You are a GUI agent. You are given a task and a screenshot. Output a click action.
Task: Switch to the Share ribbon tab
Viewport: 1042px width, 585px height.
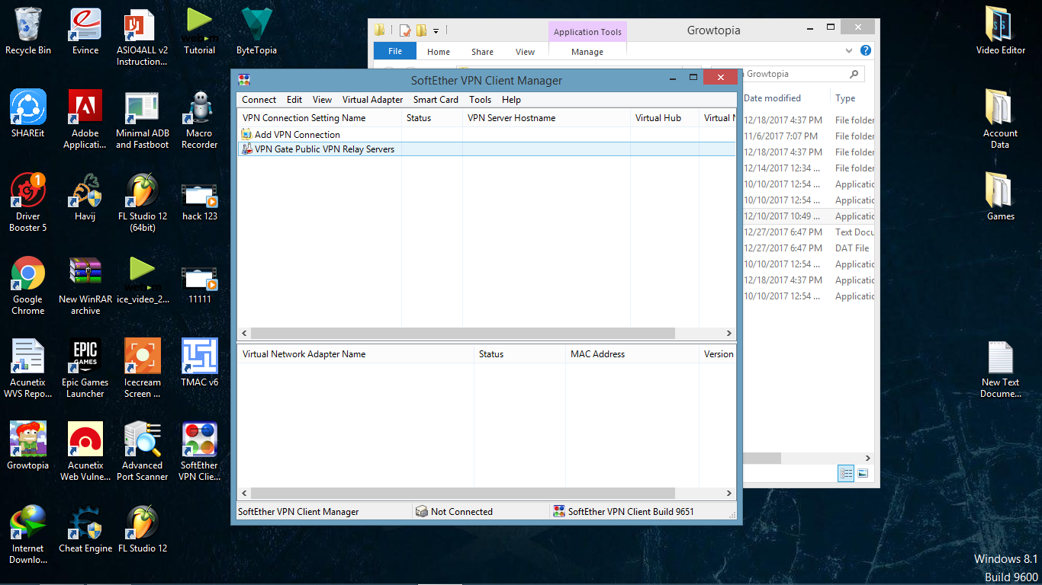click(482, 52)
